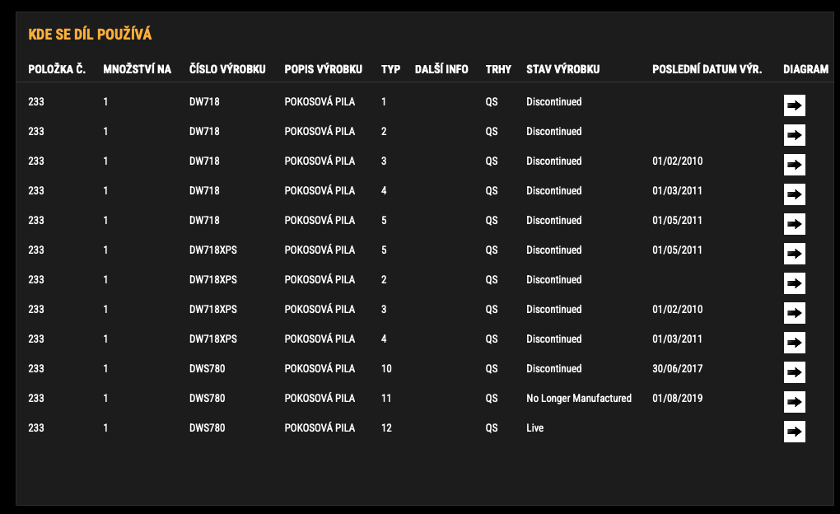Click quantity 1 in the DWS780 type 11 row
Image resolution: width=840 pixels, height=514 pixels.
click(x=105, y=398)
